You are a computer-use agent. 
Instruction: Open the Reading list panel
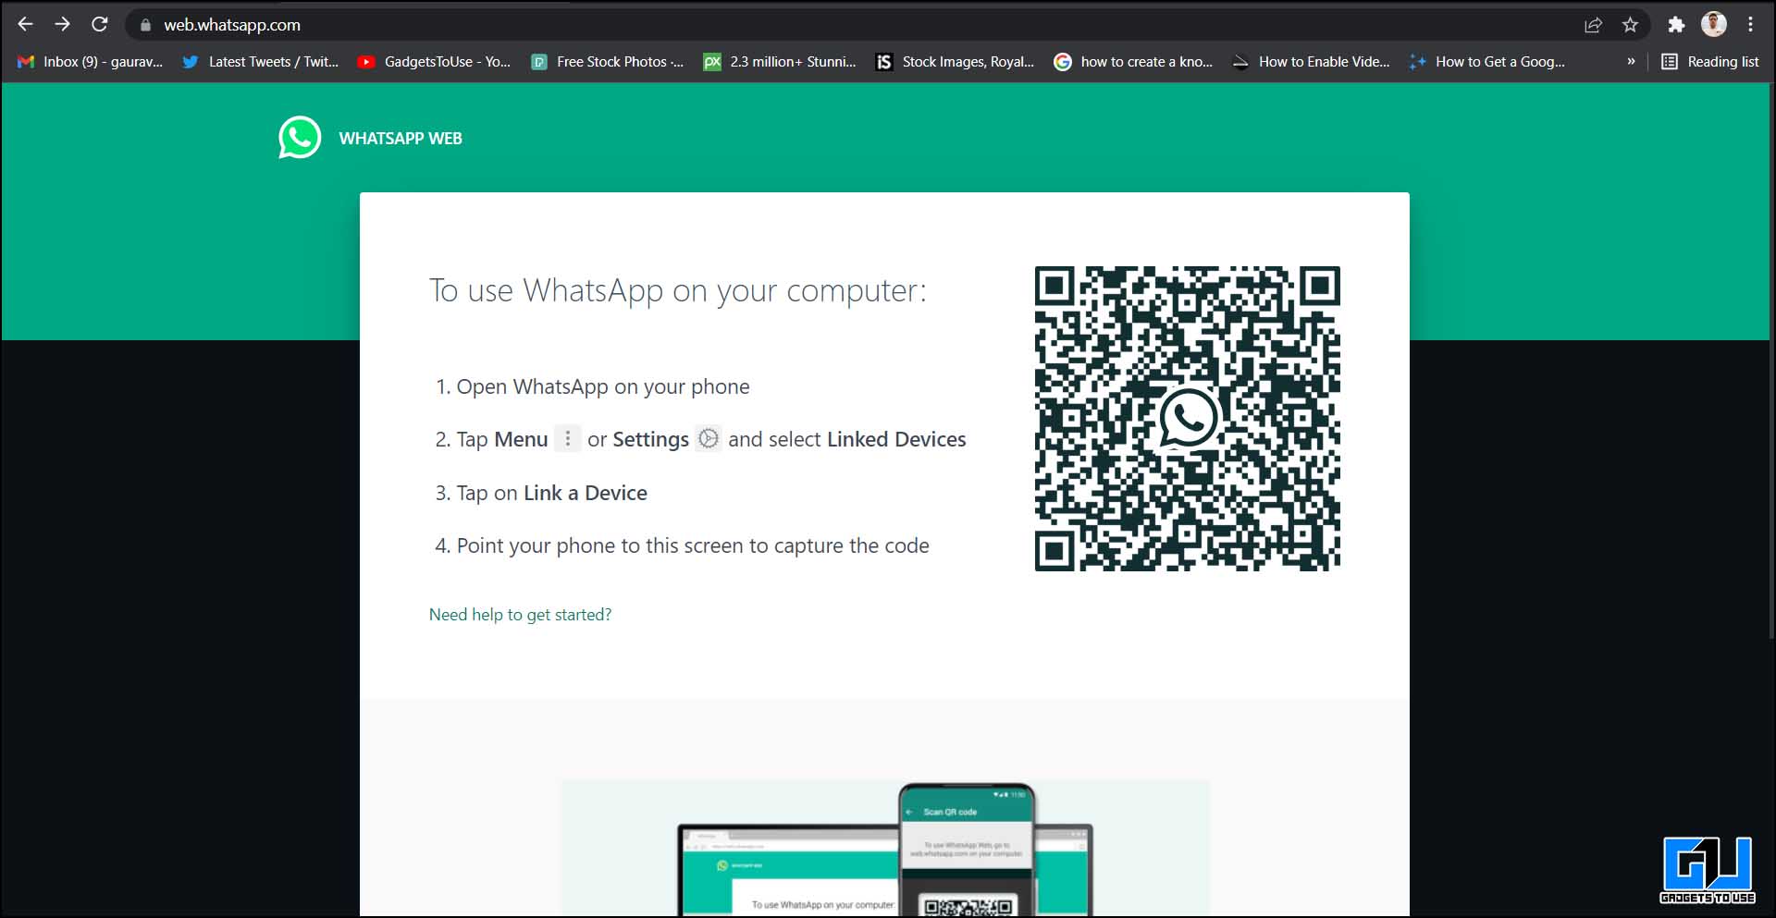pyautogui.click(x=1710, y=62)
